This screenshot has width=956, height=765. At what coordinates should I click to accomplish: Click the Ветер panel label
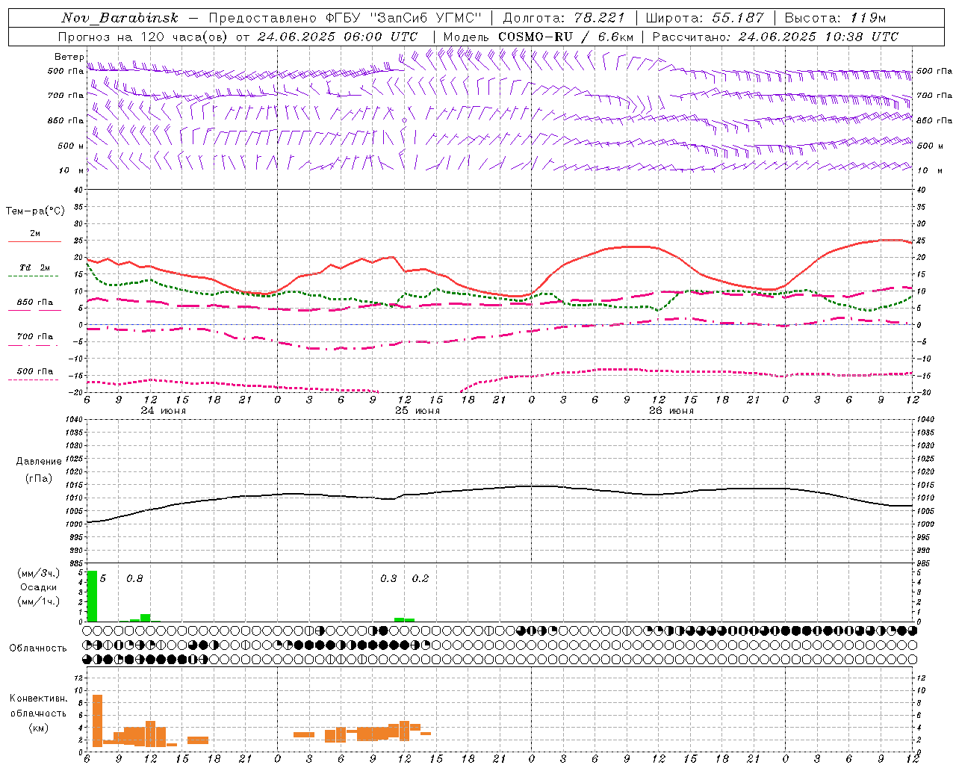pyautogui.click(x=69, y=57)
